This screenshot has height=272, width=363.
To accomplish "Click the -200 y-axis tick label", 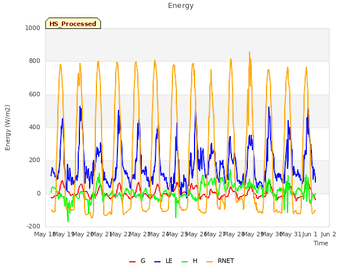I will coord(33,226).
